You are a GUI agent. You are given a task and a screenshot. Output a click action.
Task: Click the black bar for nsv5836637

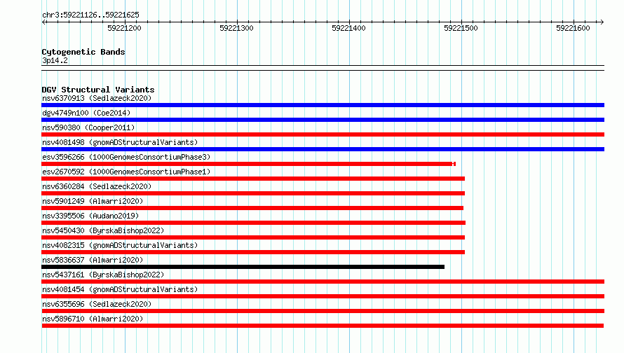pos(243,267)
